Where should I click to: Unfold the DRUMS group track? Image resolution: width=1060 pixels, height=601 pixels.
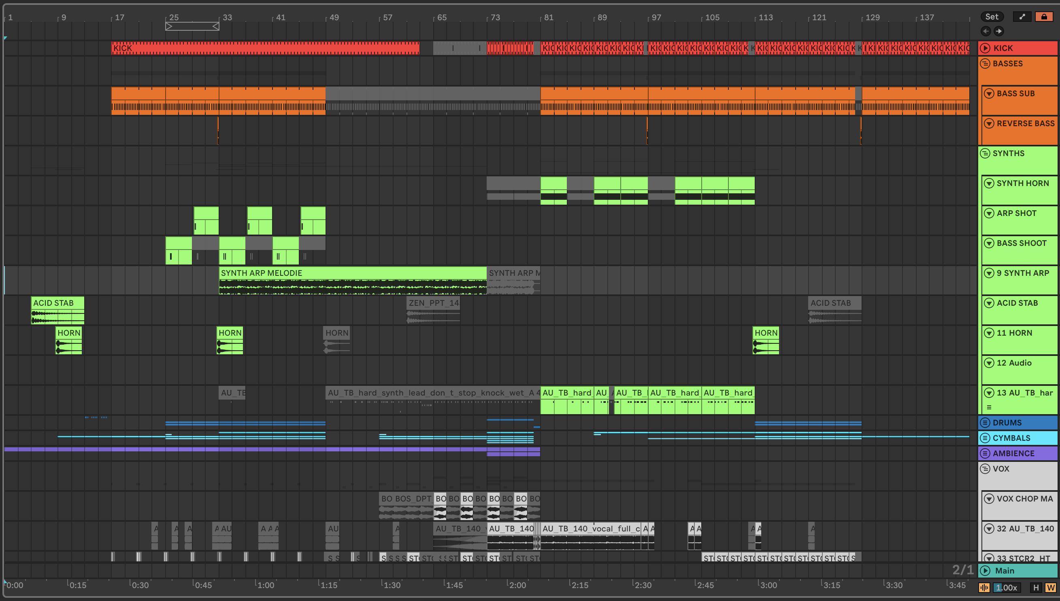985,423
